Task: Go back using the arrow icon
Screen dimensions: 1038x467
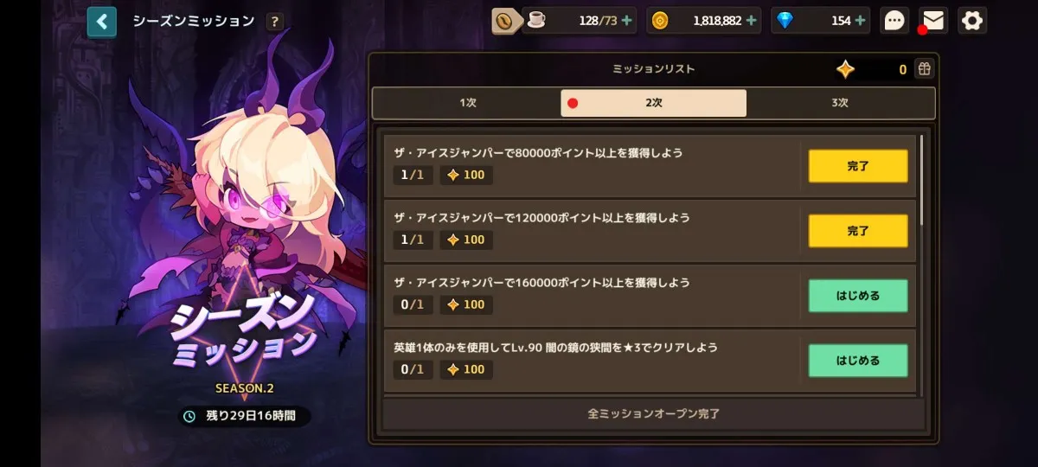Action: pyautogui.click(x=102, y=21)
